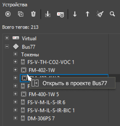Viewport: 120px width, 126px height.
Task: Click the FS-V-TH-CO2-VOC 1 device icon
Action: (23, 62)
